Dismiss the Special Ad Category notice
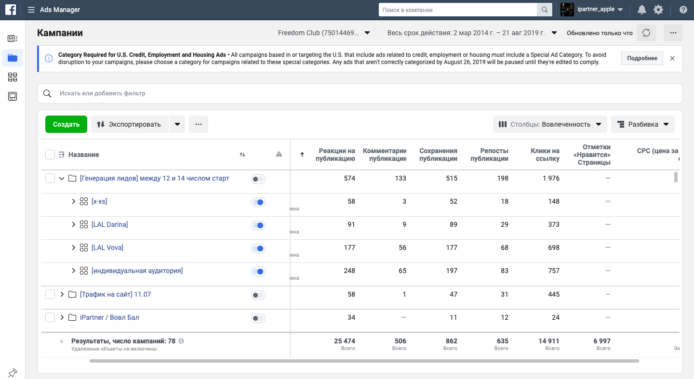The width and height of the screenshot is (694, 379). click(672, 58)
